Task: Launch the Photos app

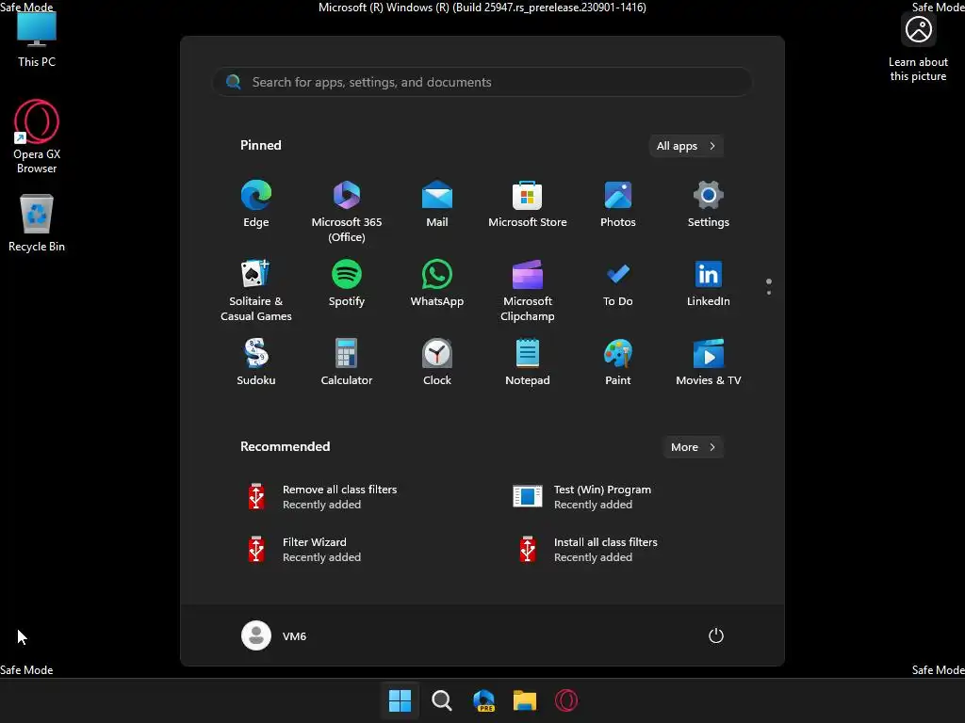Action: [x=618, y=204]
